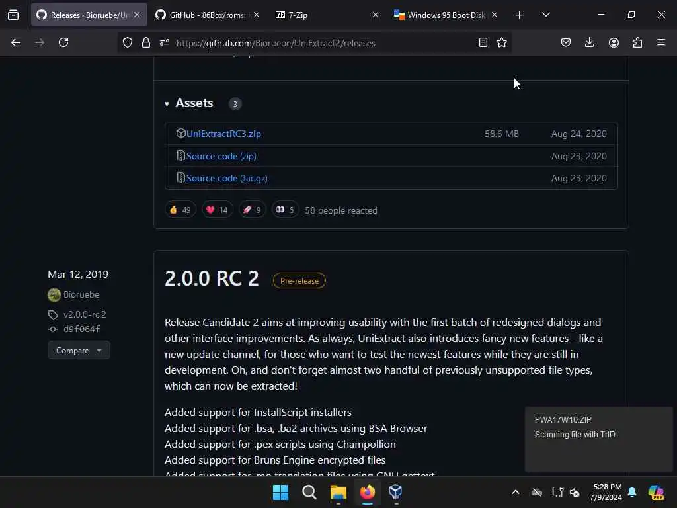The image size is (677, 508).
Task: Click the cloud sync tray icon
Action: point(537,492)
